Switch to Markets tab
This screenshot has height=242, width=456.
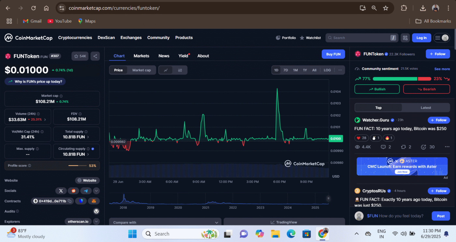(x=141, y=56)
